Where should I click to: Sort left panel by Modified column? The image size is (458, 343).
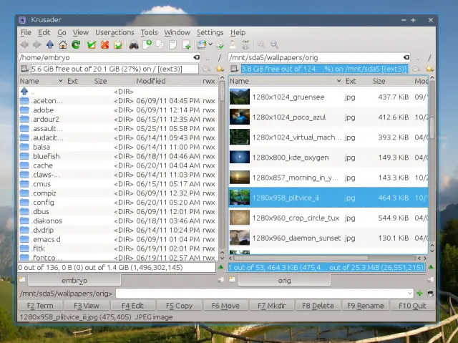coord(151,81)
